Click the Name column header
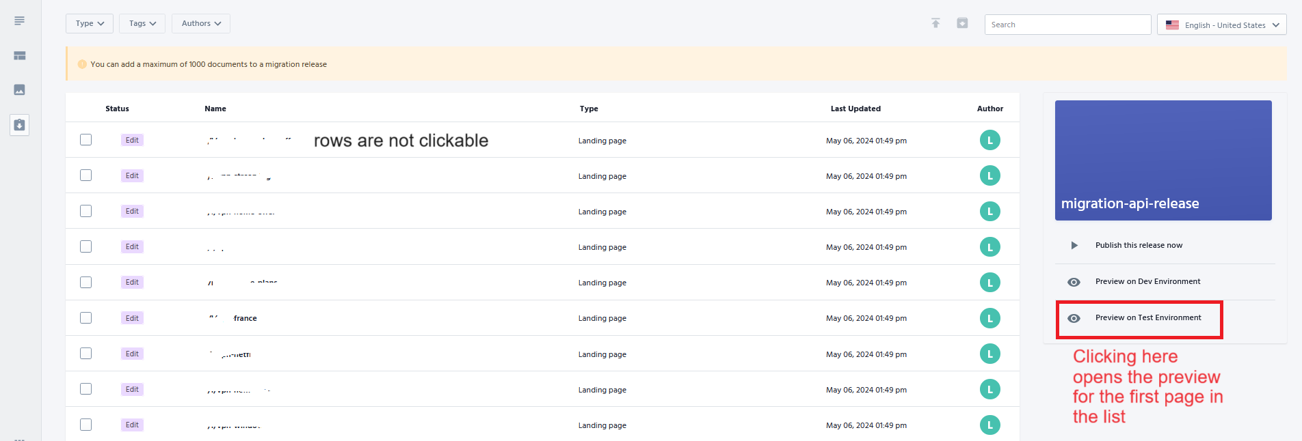This screenshot has width=1302, height=441. [x=215, y=109]
